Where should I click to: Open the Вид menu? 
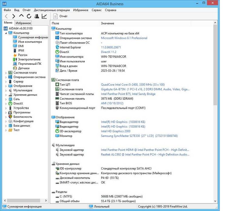click(x=17, y=10)
